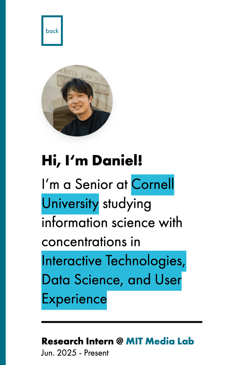
Task: Click highlighted Data Science, and User text
Action: [x=112, y=280]
